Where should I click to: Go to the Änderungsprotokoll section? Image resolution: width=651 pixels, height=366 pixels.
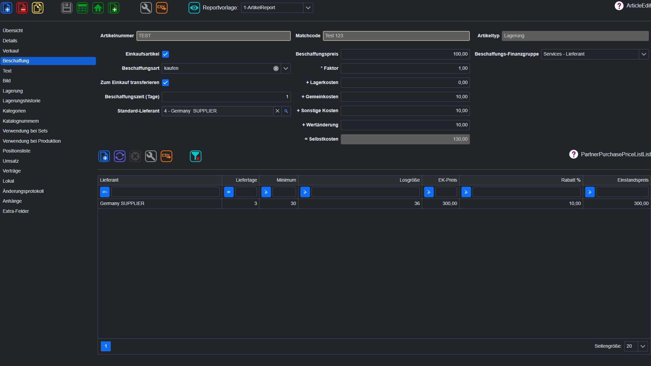(23, 191)
